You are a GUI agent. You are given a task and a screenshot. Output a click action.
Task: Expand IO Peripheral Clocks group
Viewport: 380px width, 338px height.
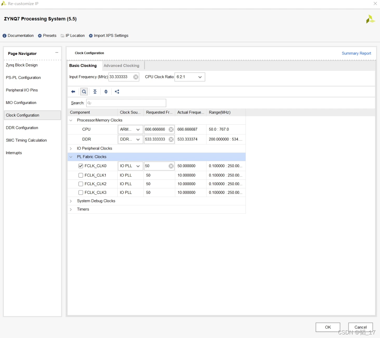point(71,149)
